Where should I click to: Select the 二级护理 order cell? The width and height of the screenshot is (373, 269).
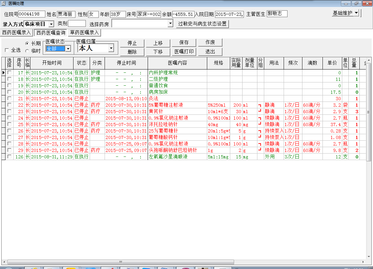pos(177,79)
